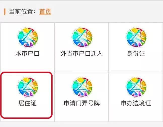Click the circular icon for 外省市户口迁入
Screen dimensions: 163x127
click(82, 38)
